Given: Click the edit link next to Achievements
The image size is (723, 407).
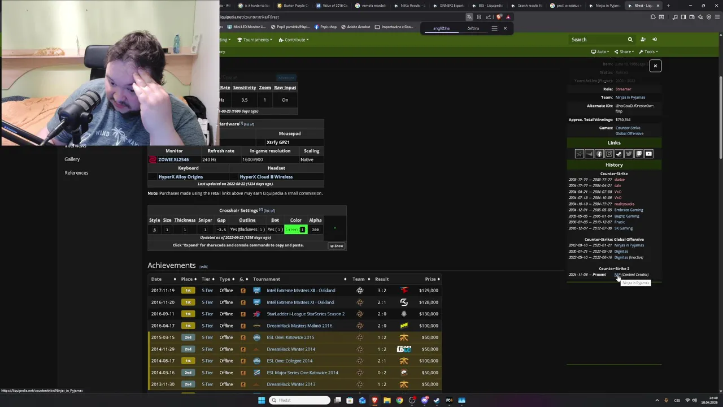Looking at the screenshot, I should click(203, 267).
